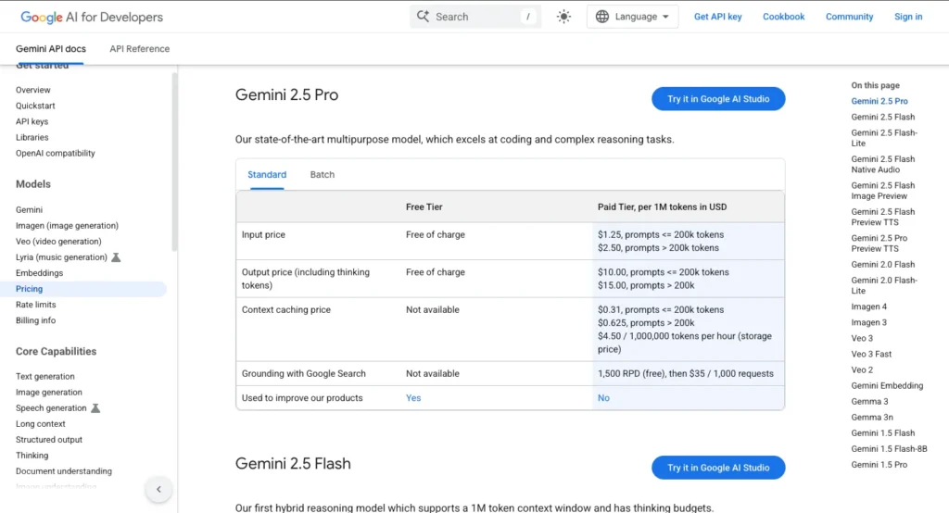This screenshot has height=513, width=949.
Task: Open the Language dropdown arrow
Action: (665, 17)
